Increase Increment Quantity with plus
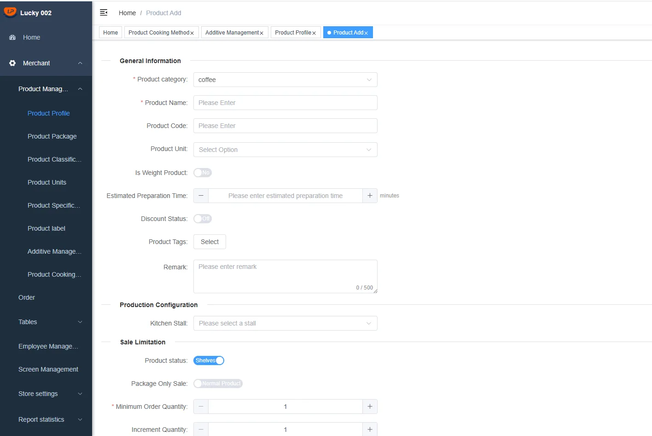 370,430
